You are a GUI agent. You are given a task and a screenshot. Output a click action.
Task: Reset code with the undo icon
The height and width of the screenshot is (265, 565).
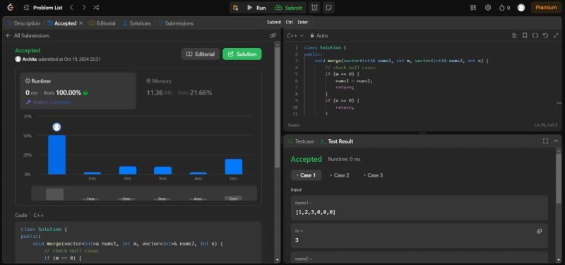point(545,35)
